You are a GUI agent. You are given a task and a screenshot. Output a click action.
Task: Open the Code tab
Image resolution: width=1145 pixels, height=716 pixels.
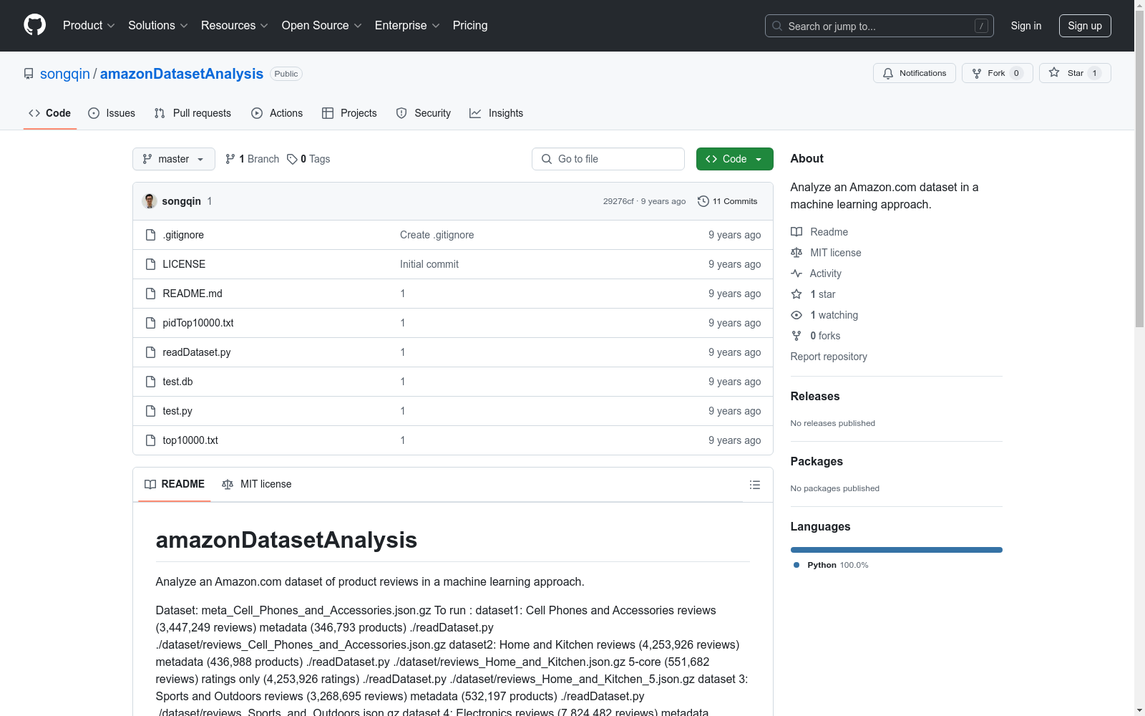click(50, 113)
